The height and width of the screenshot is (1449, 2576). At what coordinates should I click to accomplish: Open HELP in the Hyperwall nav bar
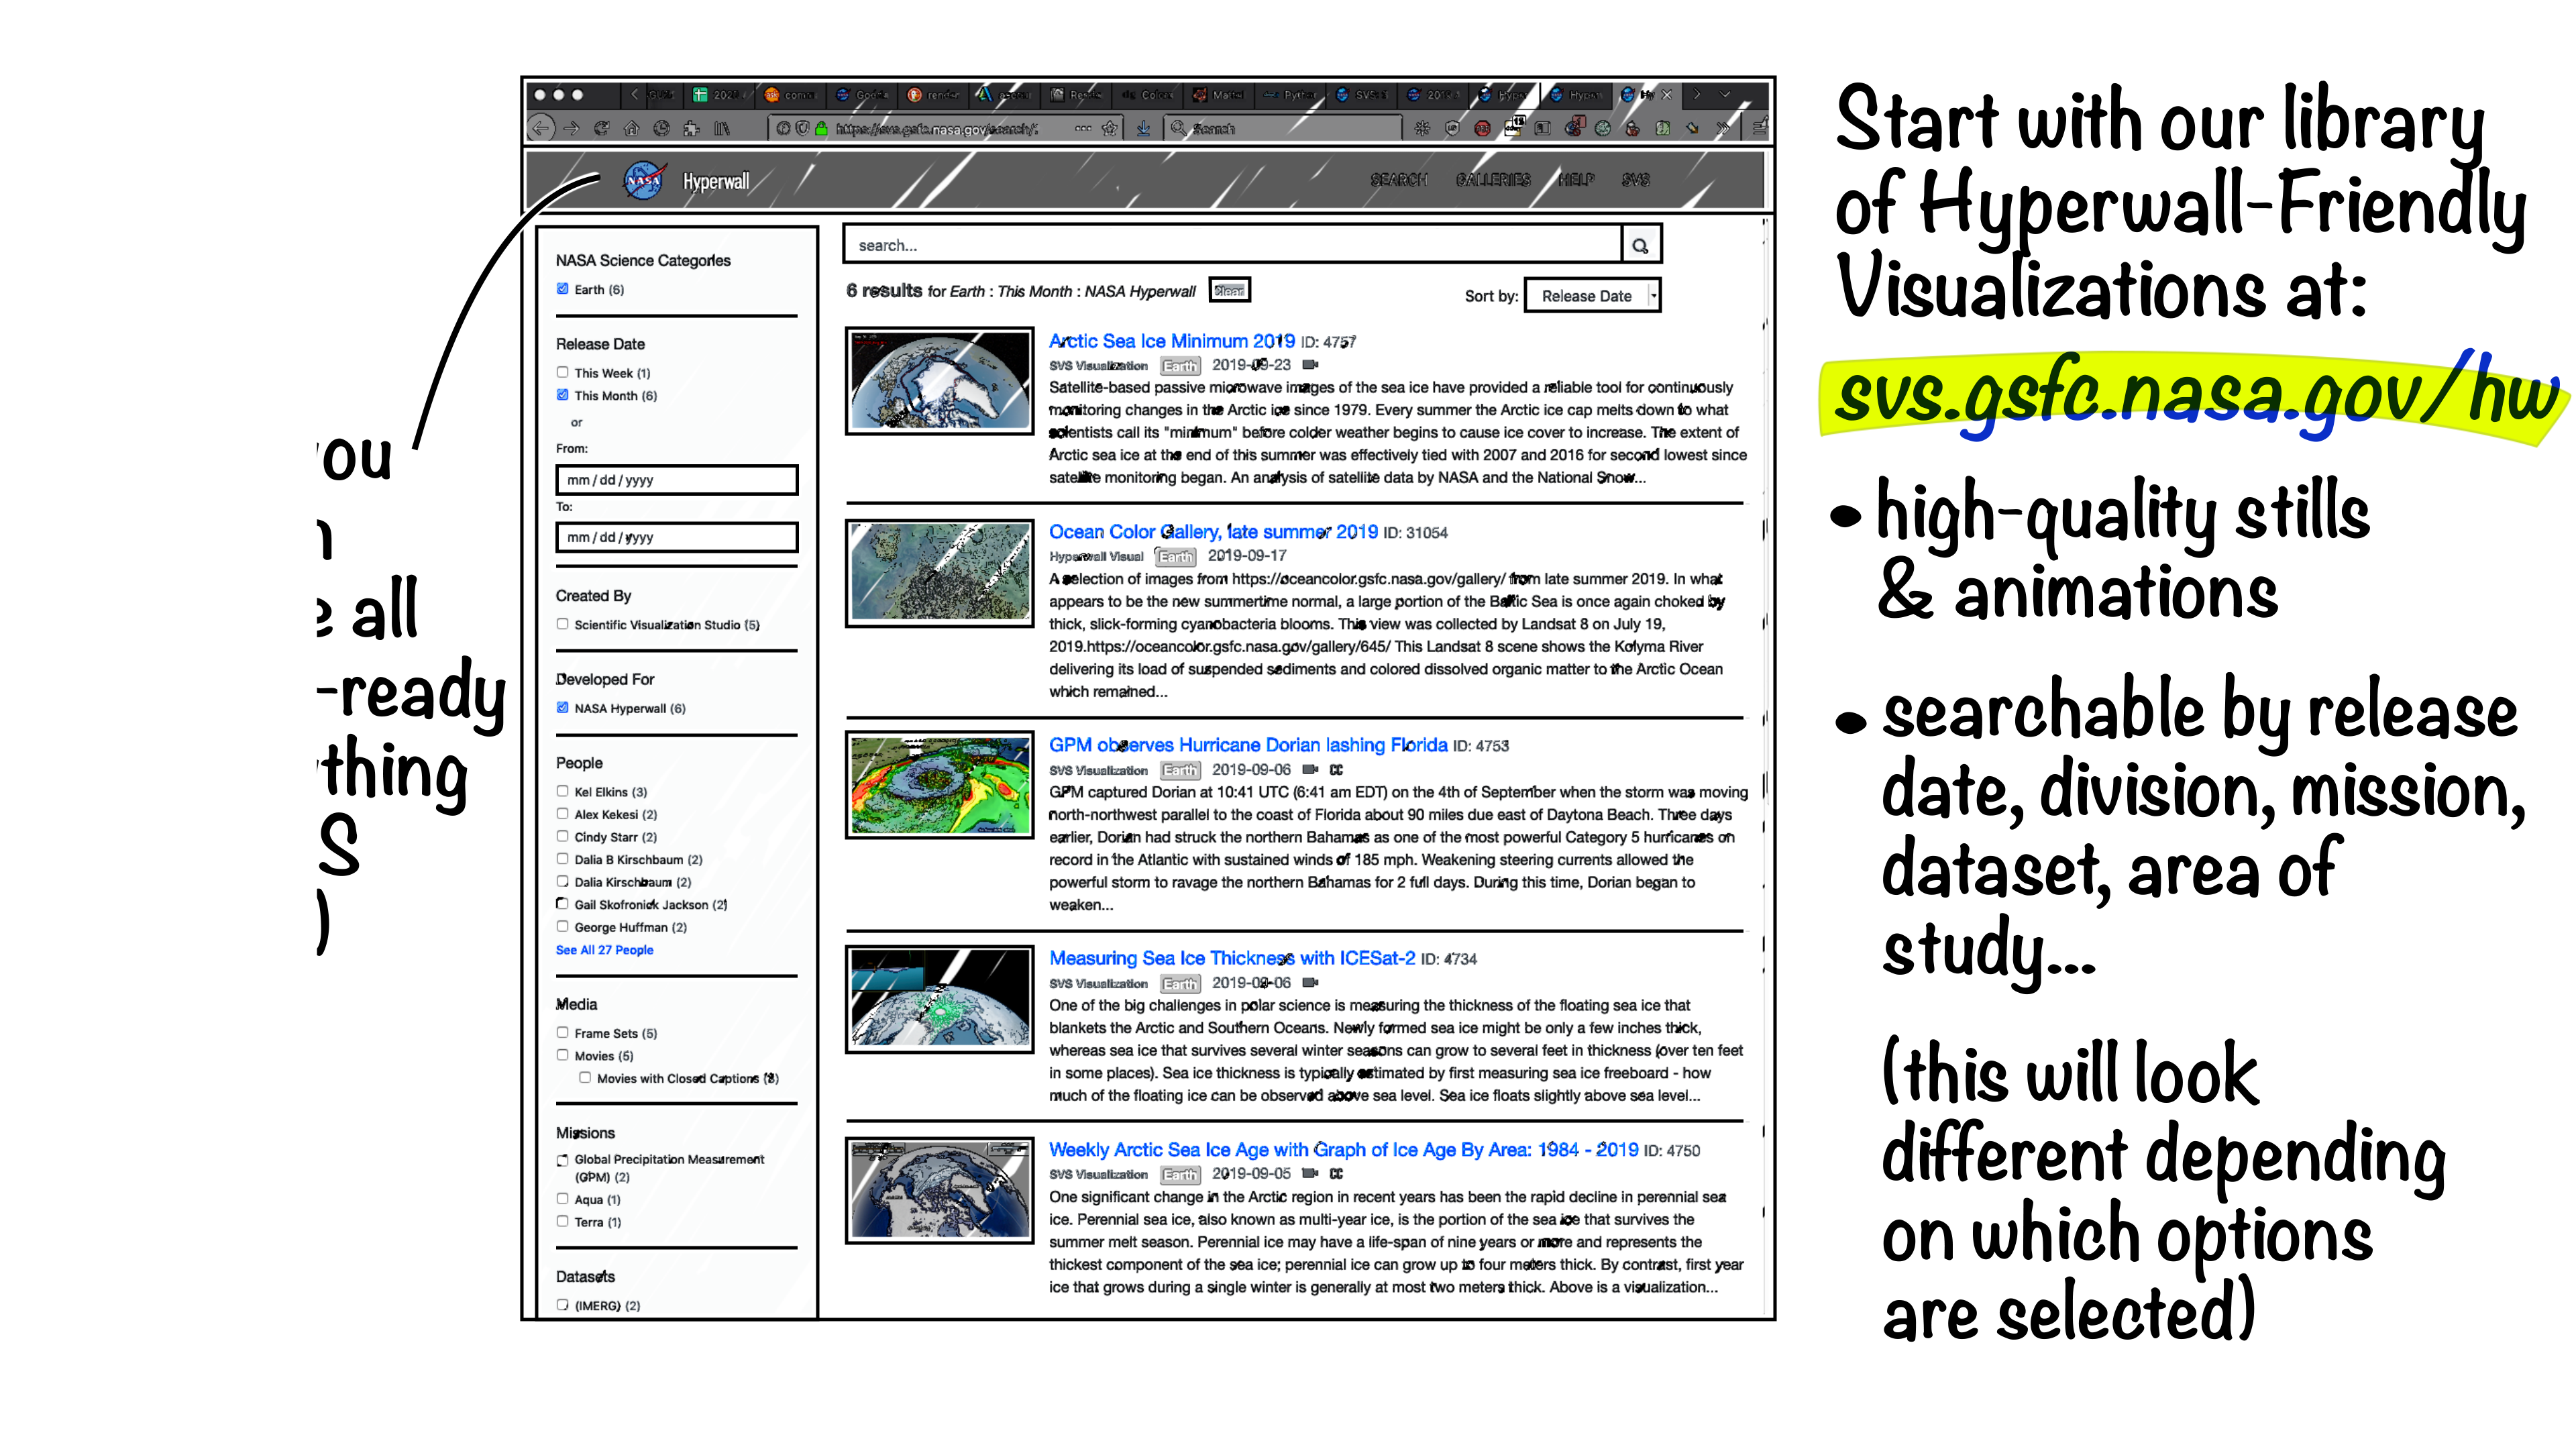click(1576, 180)
